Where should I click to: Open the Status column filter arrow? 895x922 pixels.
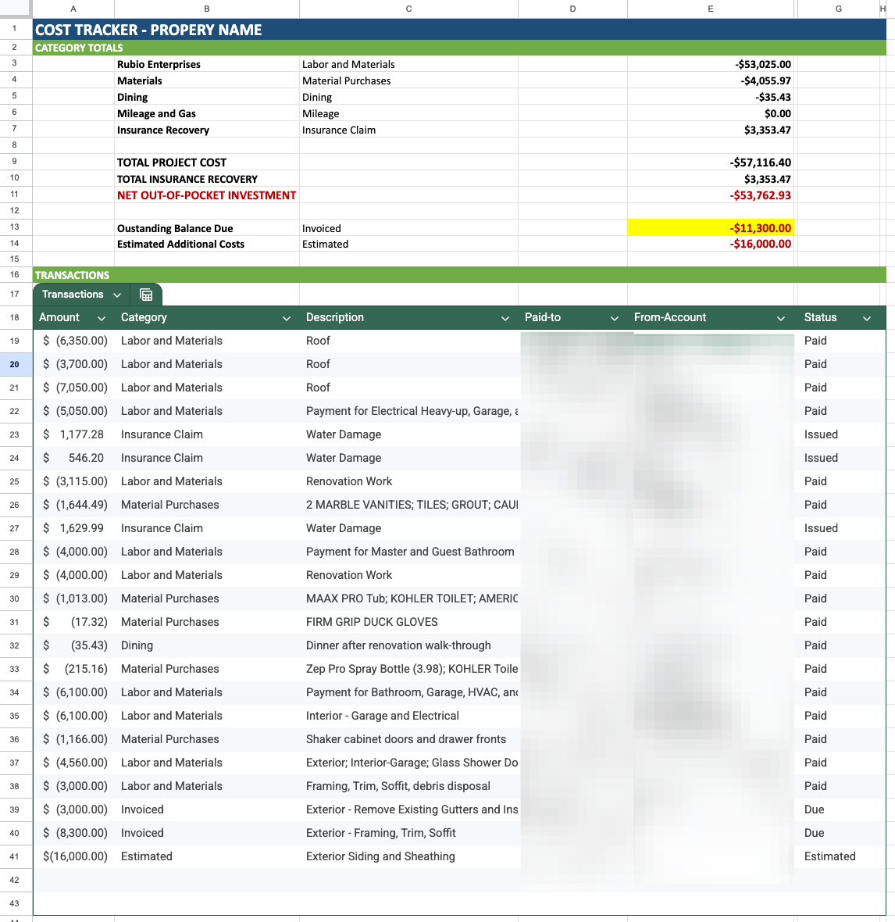[866, 318]
